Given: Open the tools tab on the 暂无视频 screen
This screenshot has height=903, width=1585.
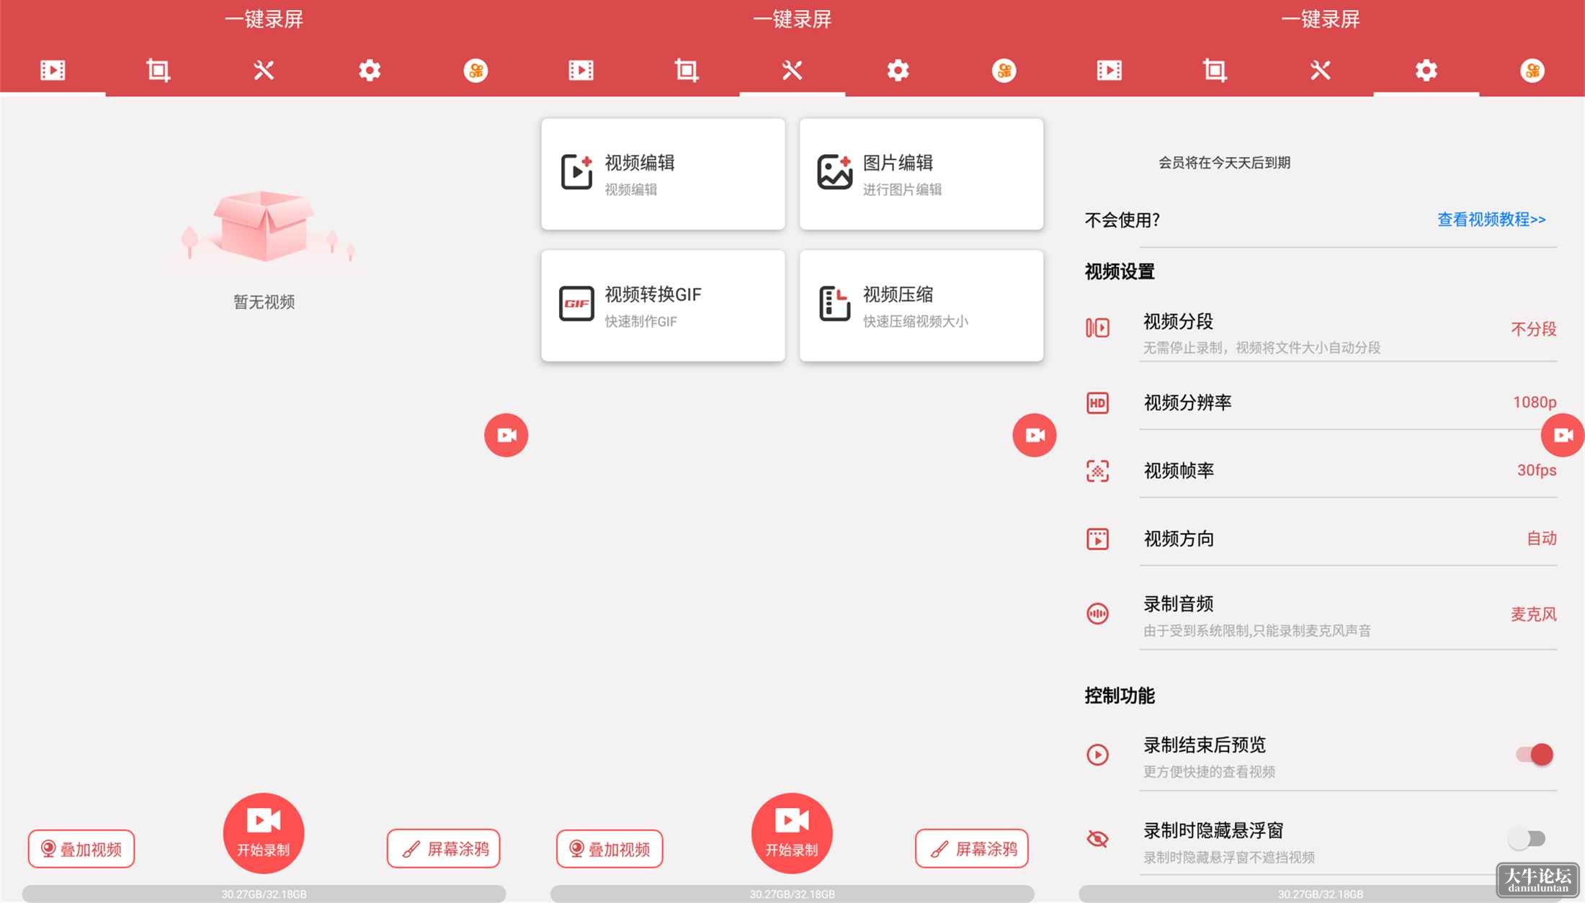Looking at the screenshot, I should [264, 71].
